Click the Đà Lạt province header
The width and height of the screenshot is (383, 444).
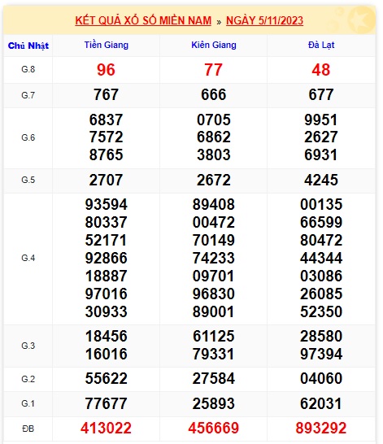(x=321, y=45)
